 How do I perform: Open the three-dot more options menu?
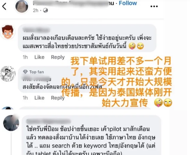pyautogui.click(x=154, y=6)
